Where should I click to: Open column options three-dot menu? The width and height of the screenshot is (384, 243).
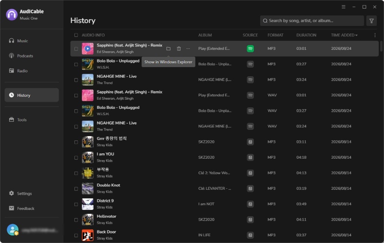coord(375,35)
